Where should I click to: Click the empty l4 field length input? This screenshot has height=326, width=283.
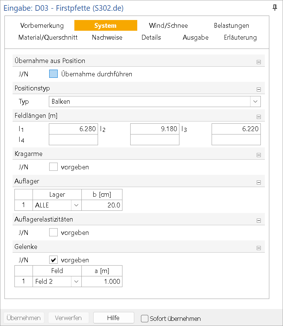(x=73, y=140)
